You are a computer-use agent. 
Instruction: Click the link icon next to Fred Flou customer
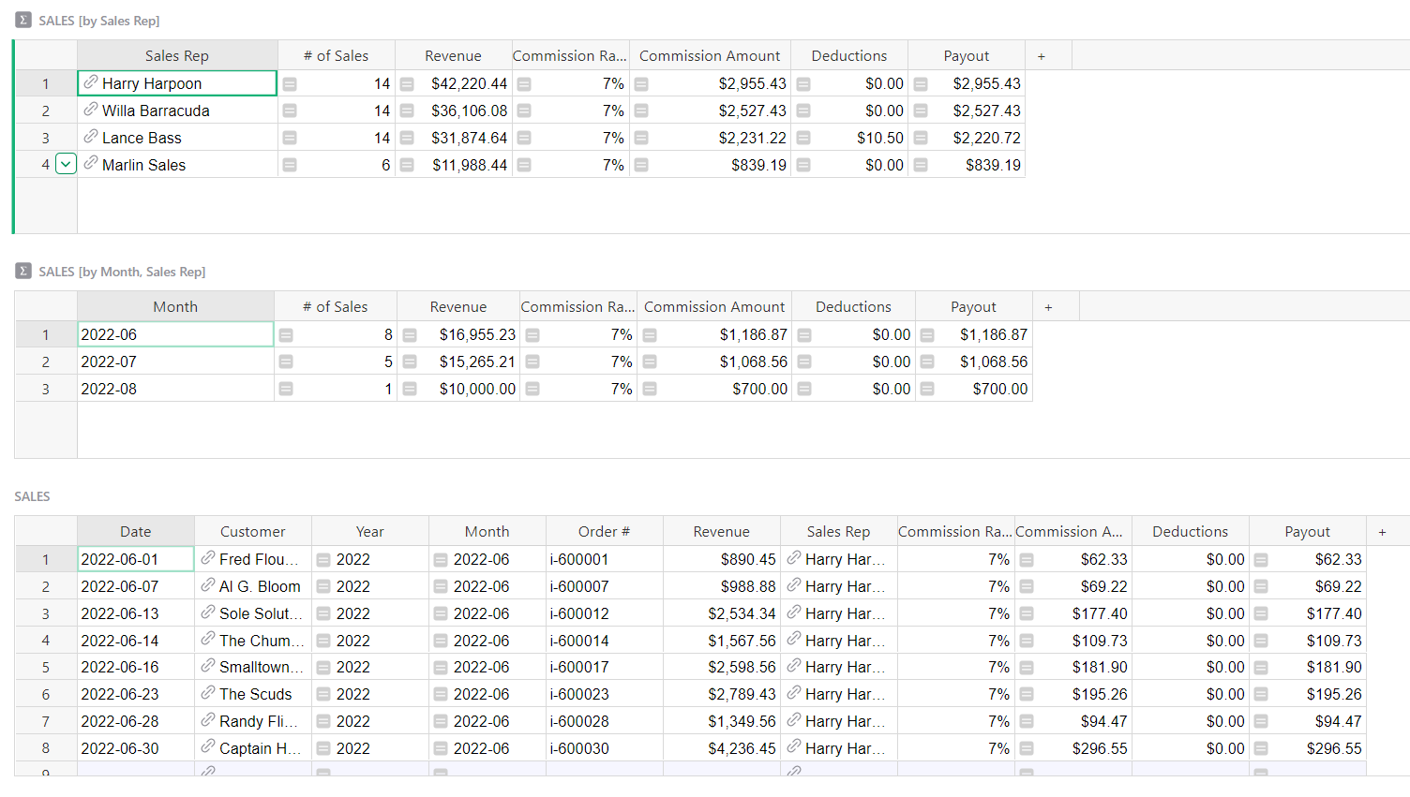click(x=206, y=558)
